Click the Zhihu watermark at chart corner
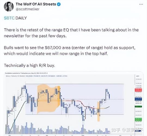The height and width of the screenshot is (136, 147). (127, 130)
